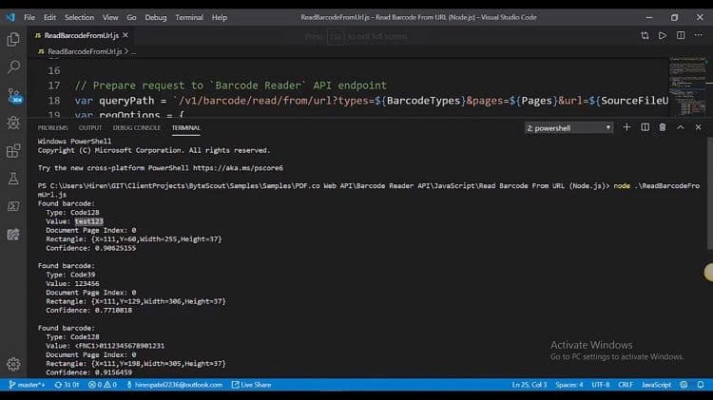Open the Terminal menu in menu bar
The height and width of the screenshot is (400, 713).
coord(188,17)
